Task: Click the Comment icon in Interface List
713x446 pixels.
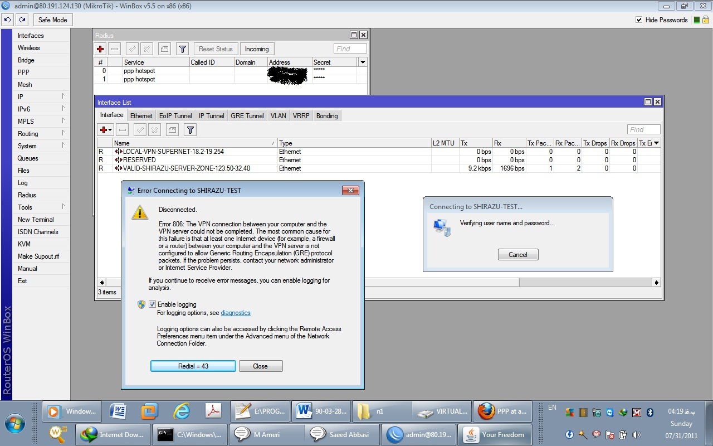Action: pos(173,130)
